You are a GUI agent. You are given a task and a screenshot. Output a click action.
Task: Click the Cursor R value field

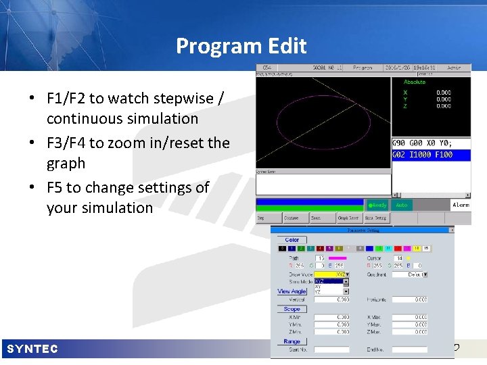(377, 266)
